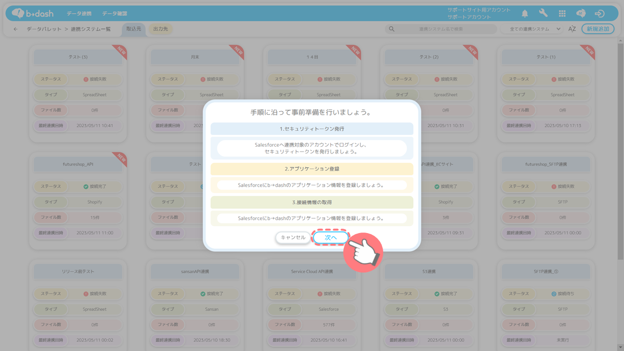
Task: Switch to the 出力先 tab
Action: click(x=160, y=29)
